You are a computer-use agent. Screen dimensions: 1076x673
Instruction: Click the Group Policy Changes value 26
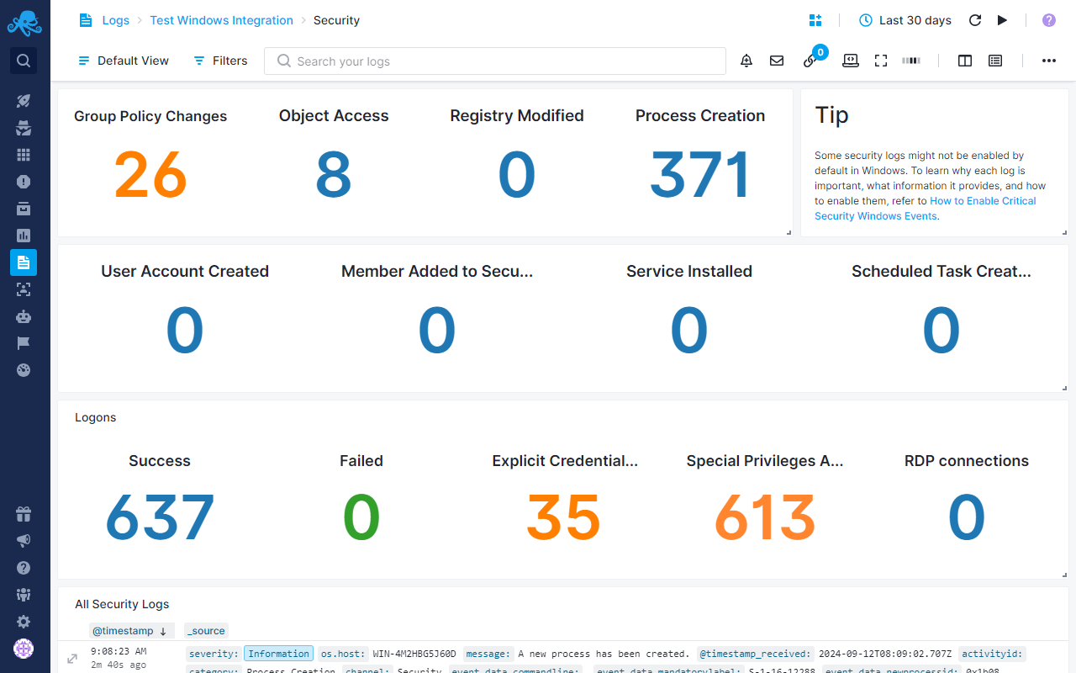(x=150, y=175)
